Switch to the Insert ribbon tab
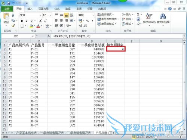Screen dimensions: 187x140 click(30, 9)
